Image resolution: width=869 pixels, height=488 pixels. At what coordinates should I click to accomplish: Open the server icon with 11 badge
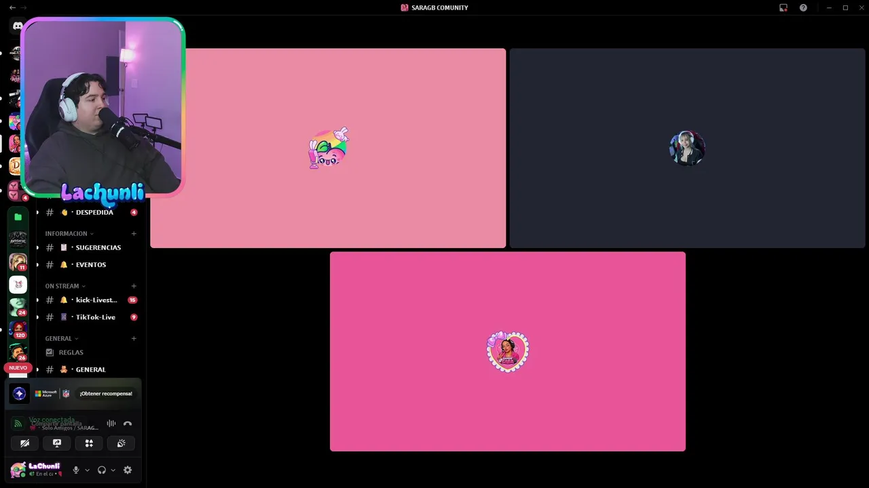click(18, 262)
